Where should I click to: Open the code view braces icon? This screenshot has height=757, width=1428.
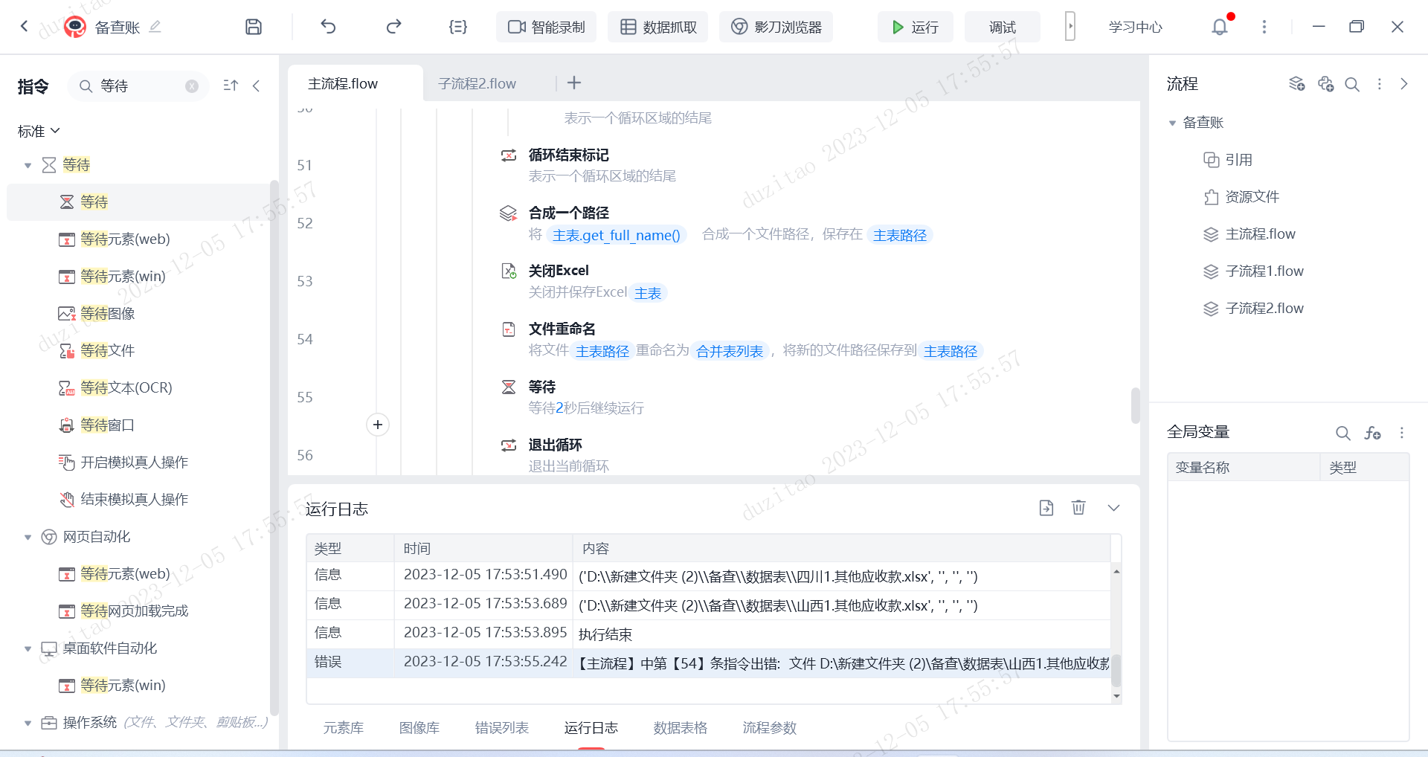[458, 27]
